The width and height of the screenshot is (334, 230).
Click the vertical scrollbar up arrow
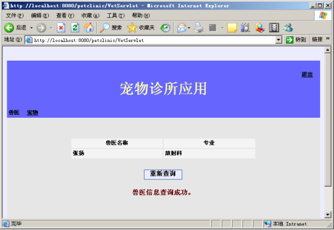tap(327, 50)
